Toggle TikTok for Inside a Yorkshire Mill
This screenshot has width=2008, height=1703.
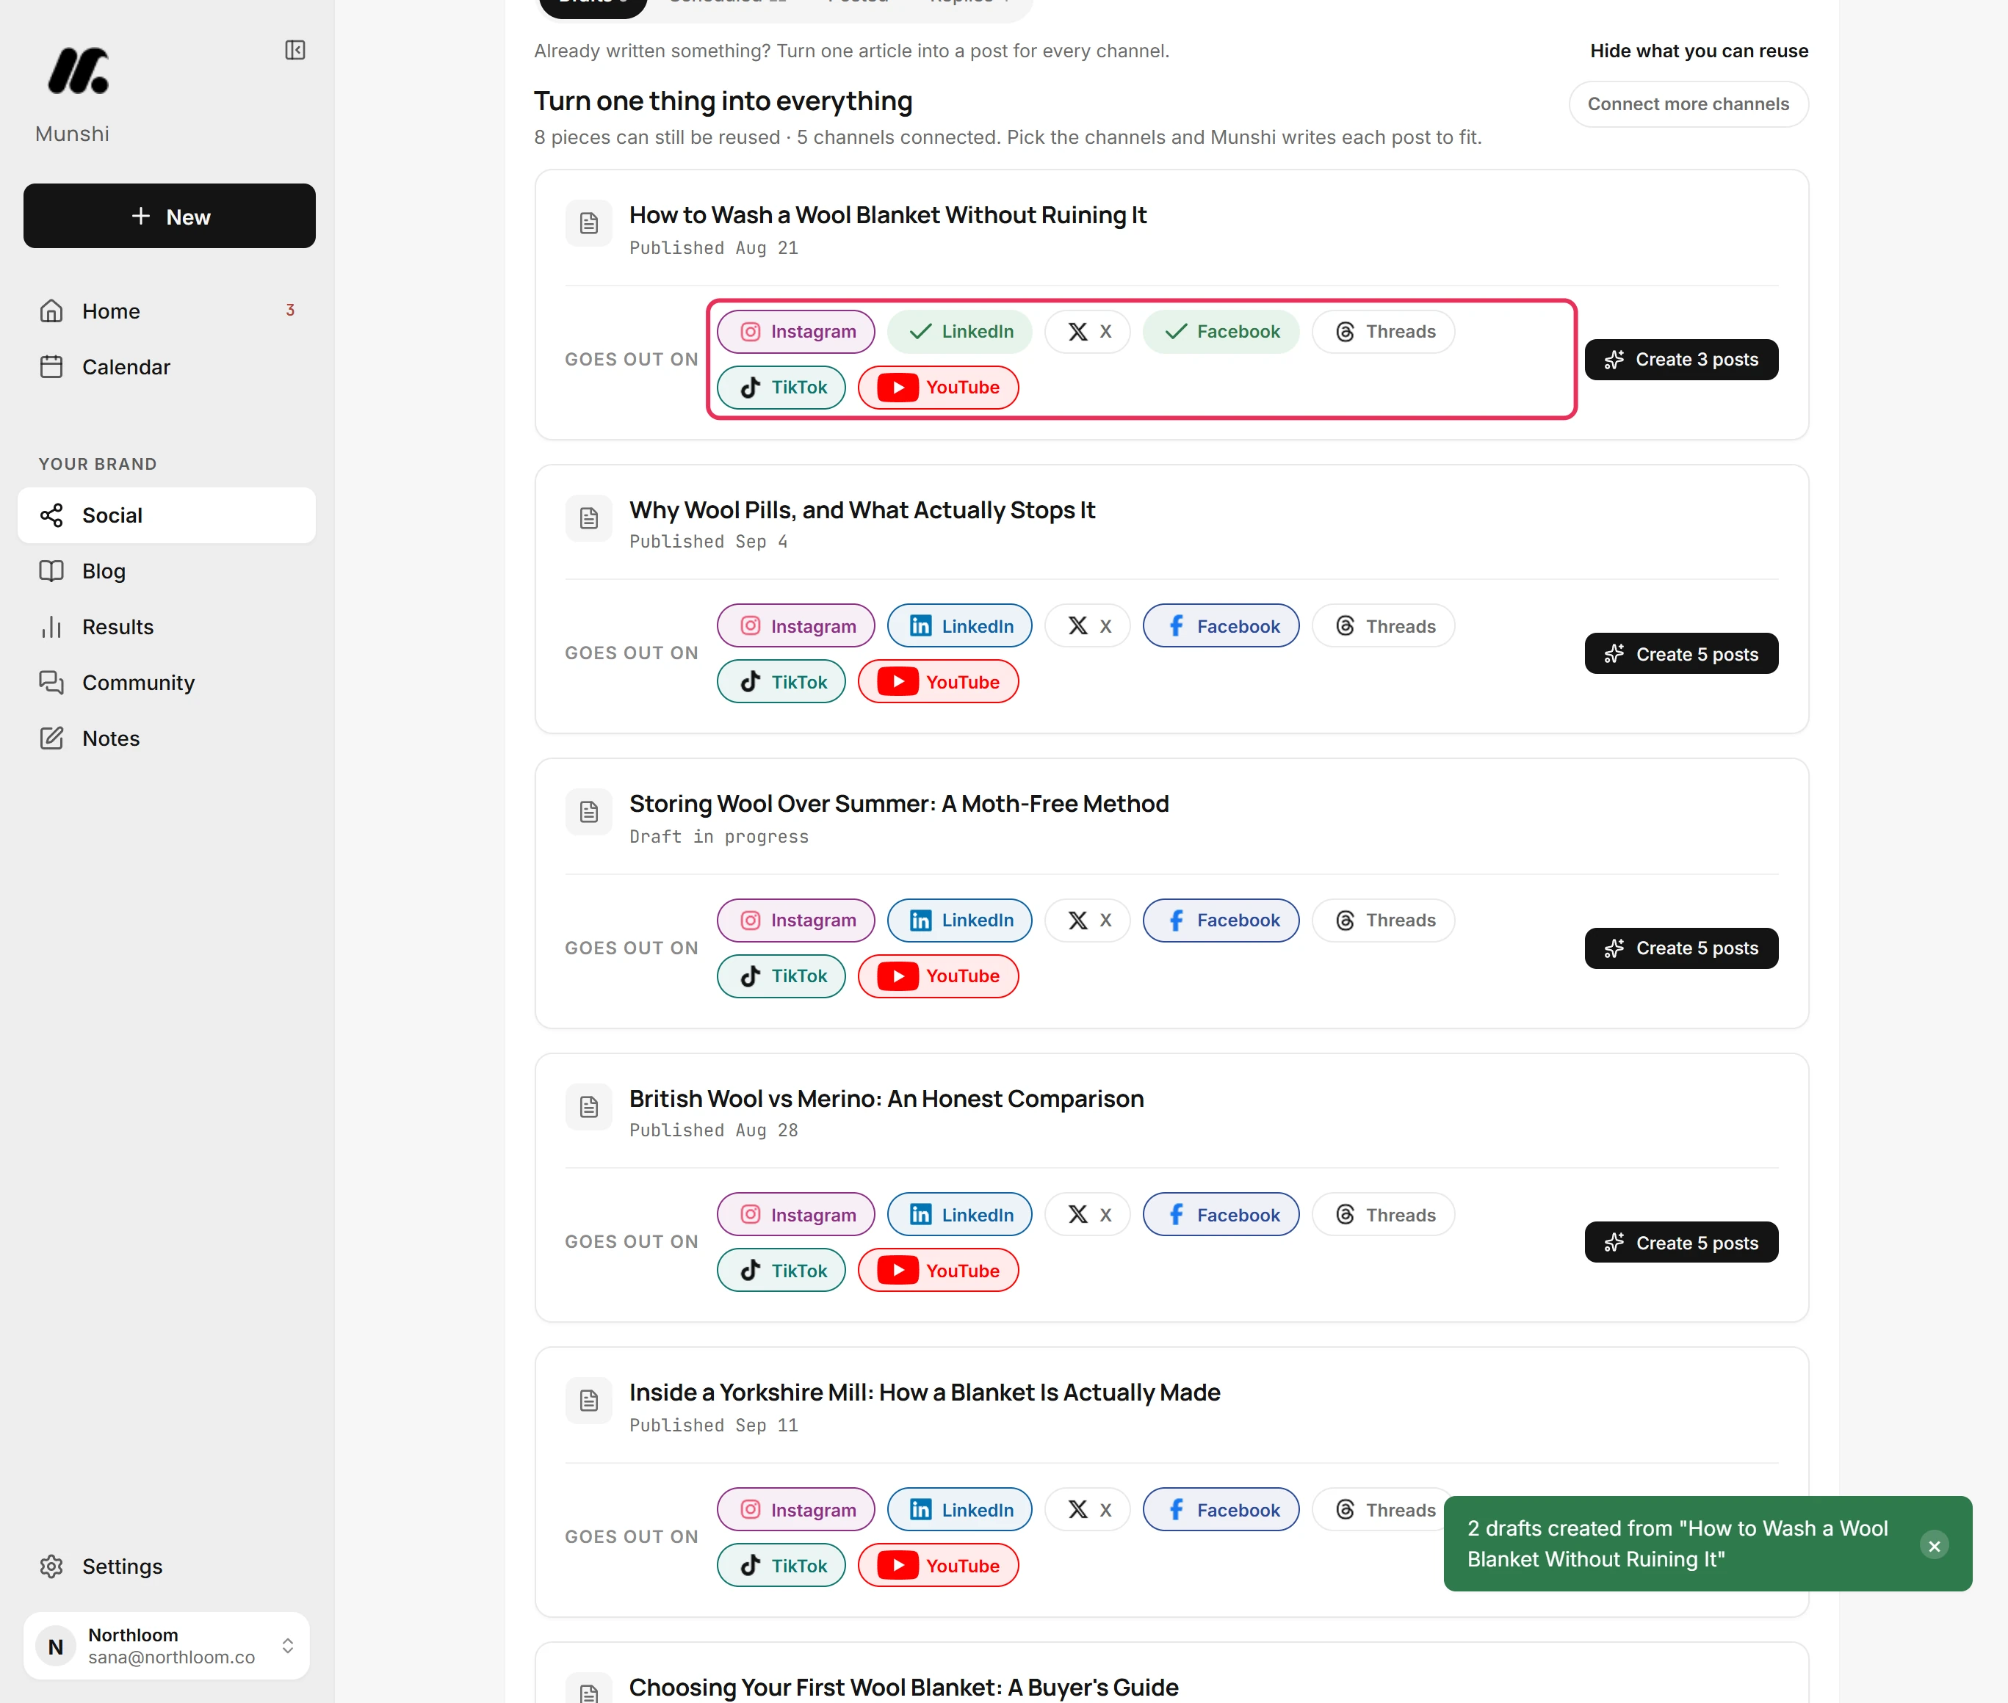(781, 1566)
